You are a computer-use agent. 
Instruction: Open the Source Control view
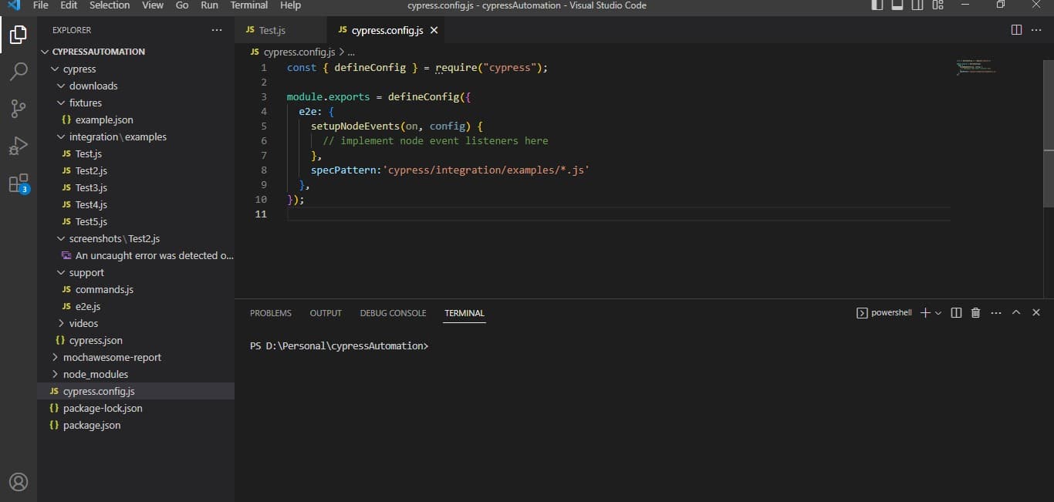click(19, 109)
